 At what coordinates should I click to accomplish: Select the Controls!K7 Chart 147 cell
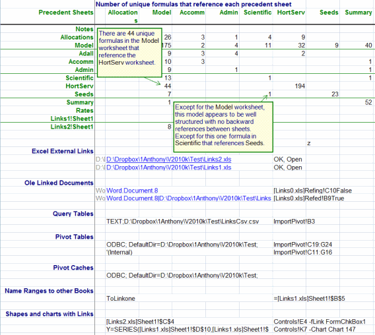[314, 330]
